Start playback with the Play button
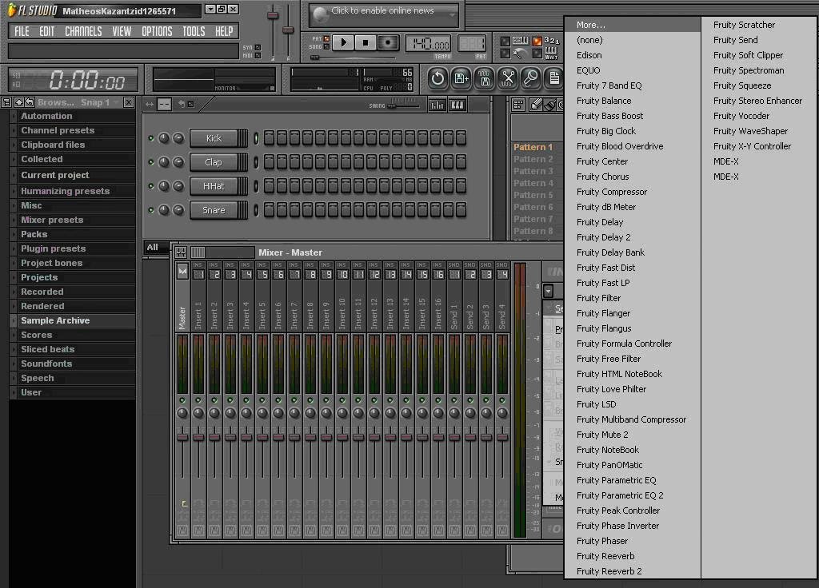The width and height of the screenshot is (819, 588). (x=343, y=43)
